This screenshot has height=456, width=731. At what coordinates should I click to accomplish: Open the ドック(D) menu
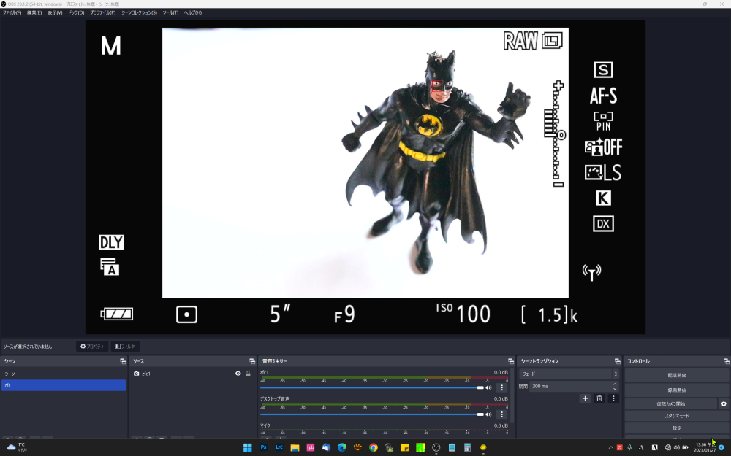(x=76, y=12)
